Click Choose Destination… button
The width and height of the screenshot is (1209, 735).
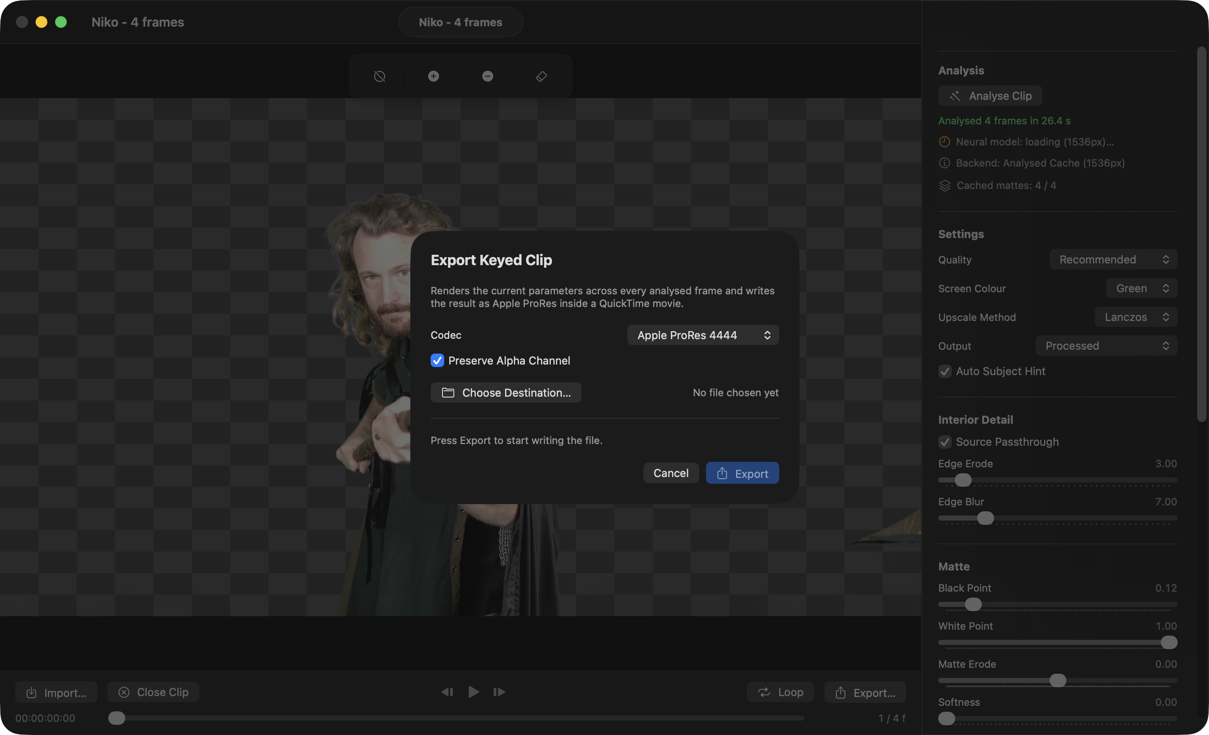506,392
